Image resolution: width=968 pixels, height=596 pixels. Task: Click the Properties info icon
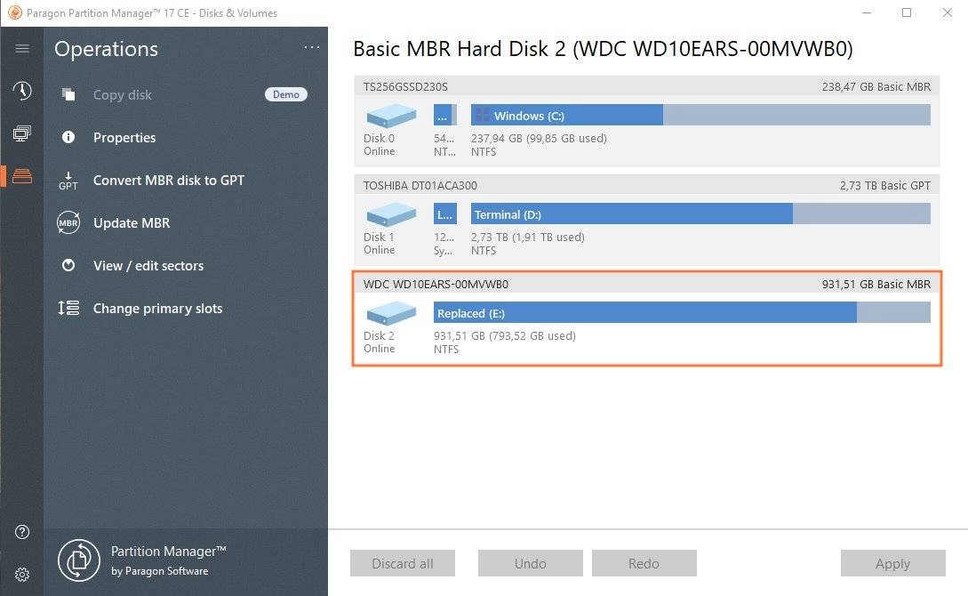[x=68, y=137]
